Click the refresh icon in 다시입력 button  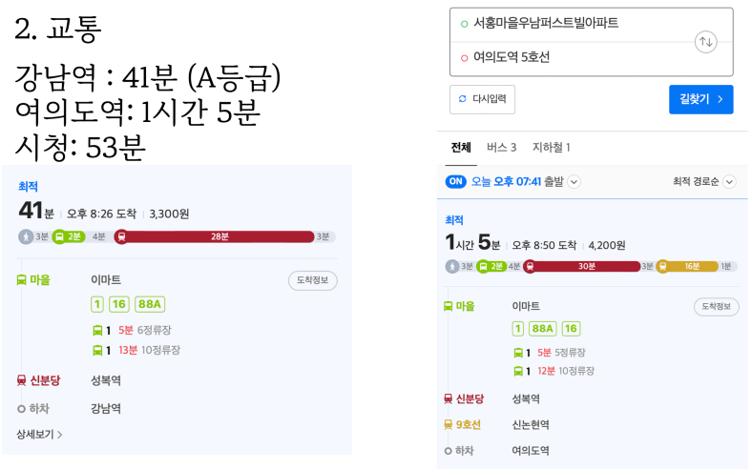click(462, 99)
